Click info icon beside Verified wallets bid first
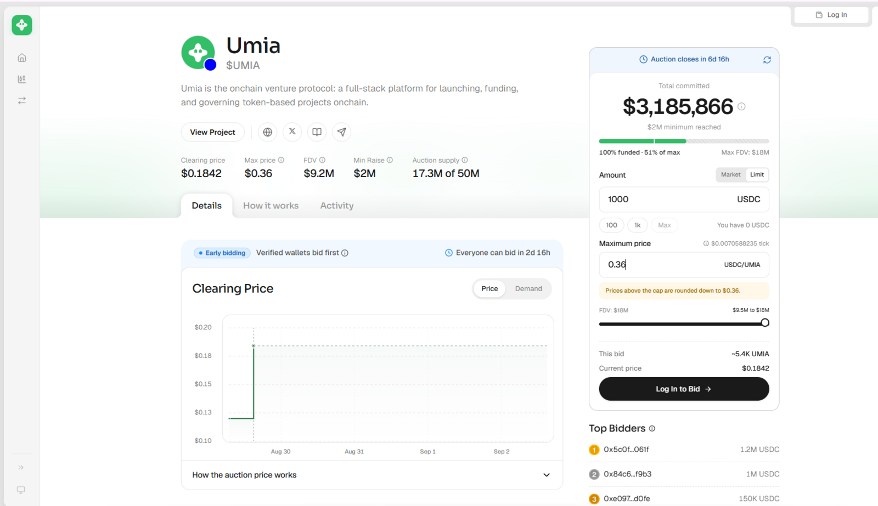The height and width of the screenshot is (506, 878). pos(345,253)
